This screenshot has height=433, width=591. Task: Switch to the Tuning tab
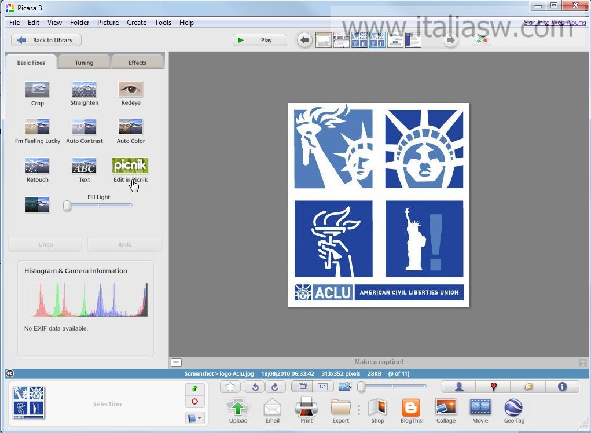pos(84,62)
